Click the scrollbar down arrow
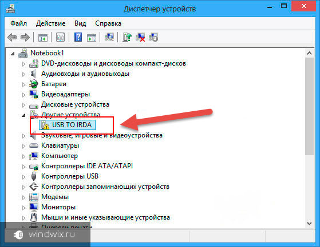Viewport: 320px width, 247px height. coord(309,223)
